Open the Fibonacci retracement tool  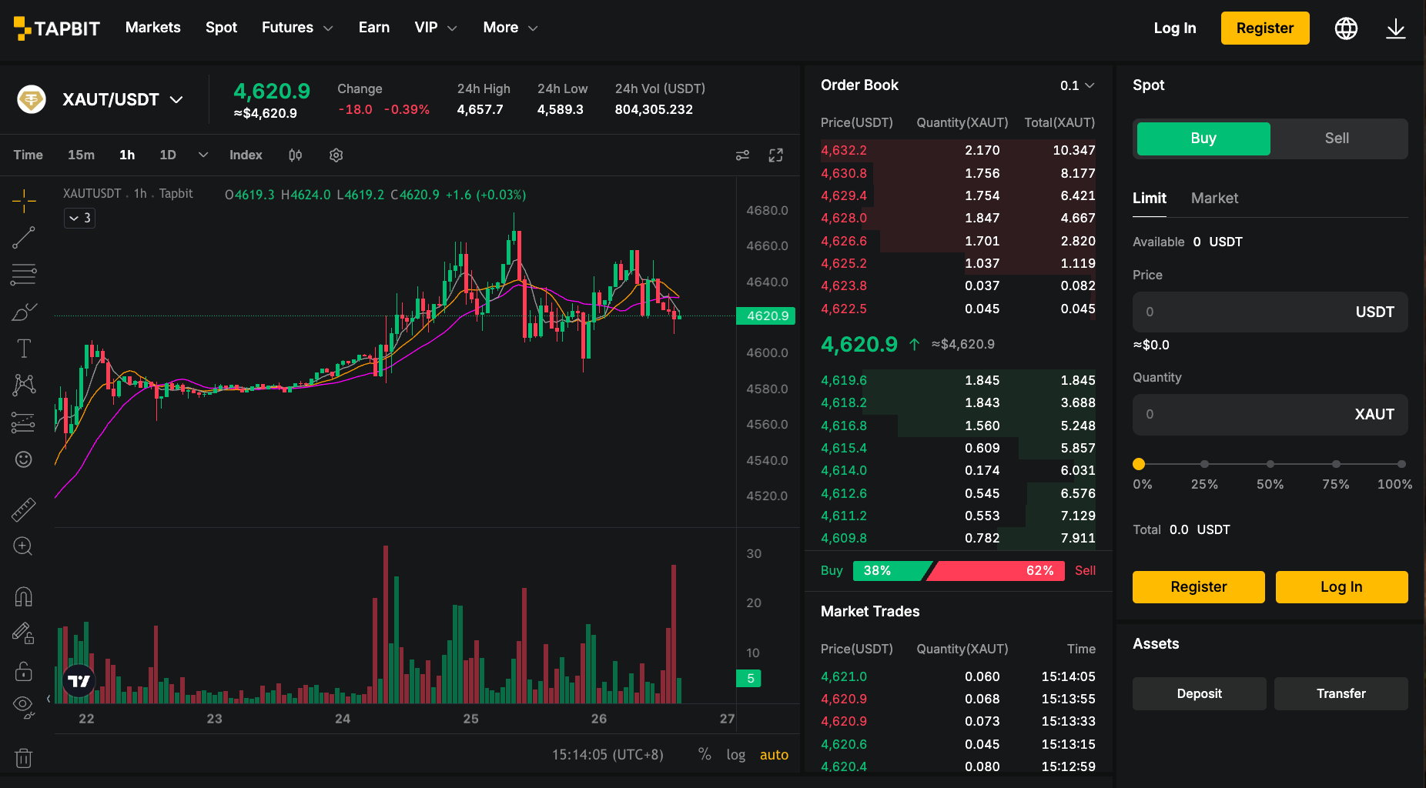24,274
